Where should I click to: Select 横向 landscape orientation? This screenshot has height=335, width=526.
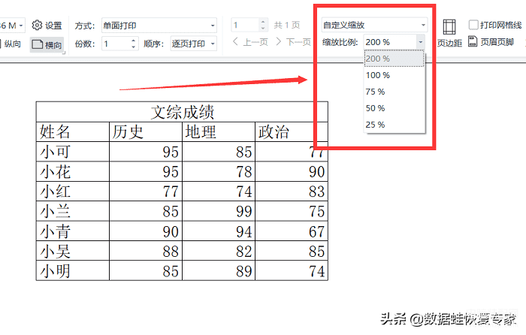click(x=47, y=44)
